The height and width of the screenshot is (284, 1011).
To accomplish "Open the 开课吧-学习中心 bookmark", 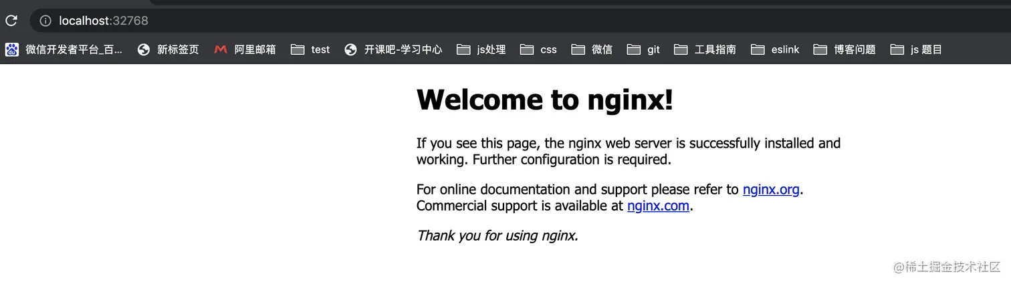I will point(393,49).
